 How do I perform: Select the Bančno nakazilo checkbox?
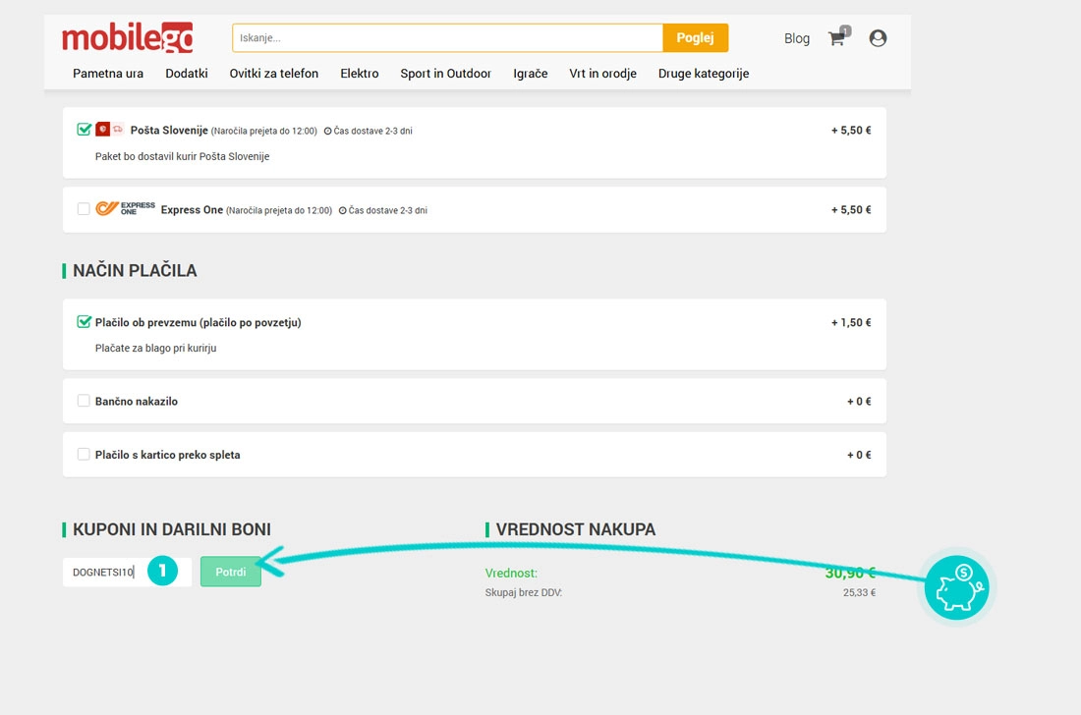pyautogui.click(x=84, y=401)
